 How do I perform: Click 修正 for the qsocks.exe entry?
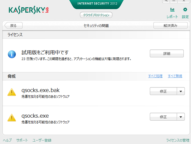point(163,117)
